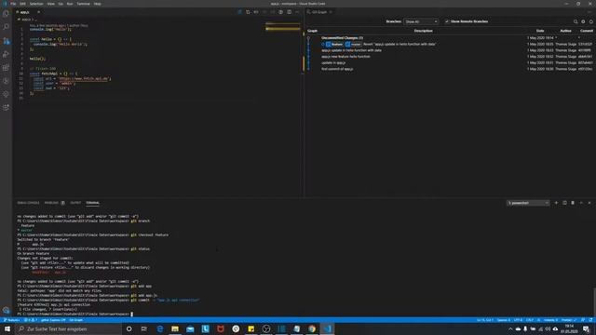
Task: Open the Help menu
Action: (x=97, y=4)
